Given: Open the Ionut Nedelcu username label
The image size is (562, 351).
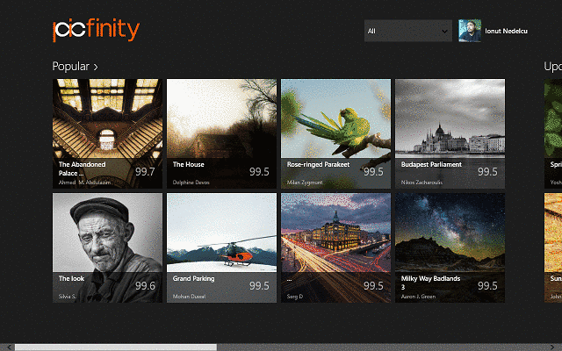Looking at the screenshot, I should pos(506,32).
